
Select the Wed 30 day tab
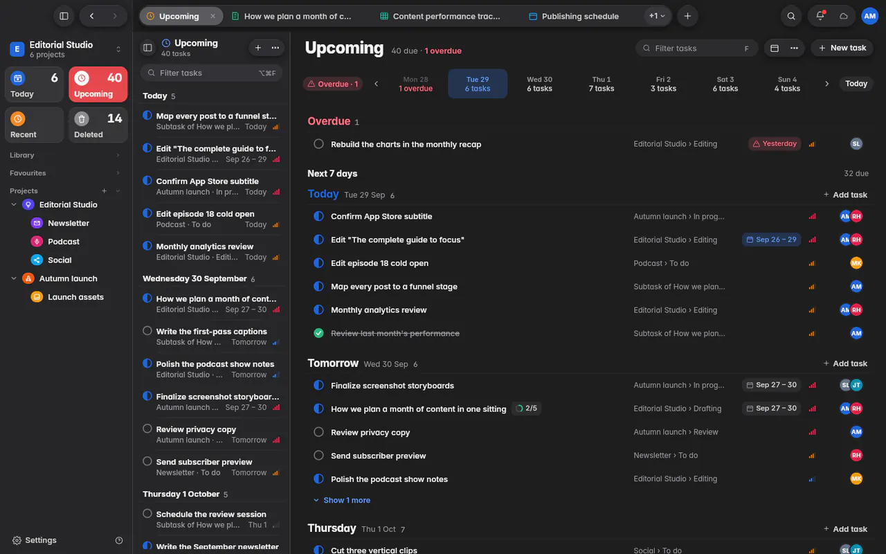(x=539, y=84)
